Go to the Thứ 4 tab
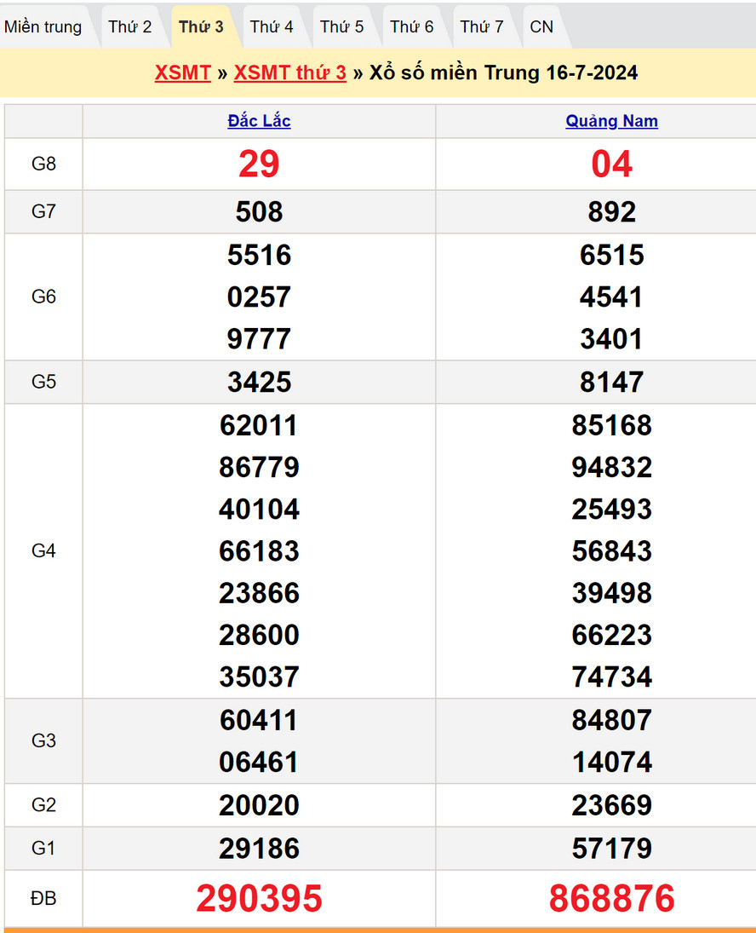 [x=272, y=26]
